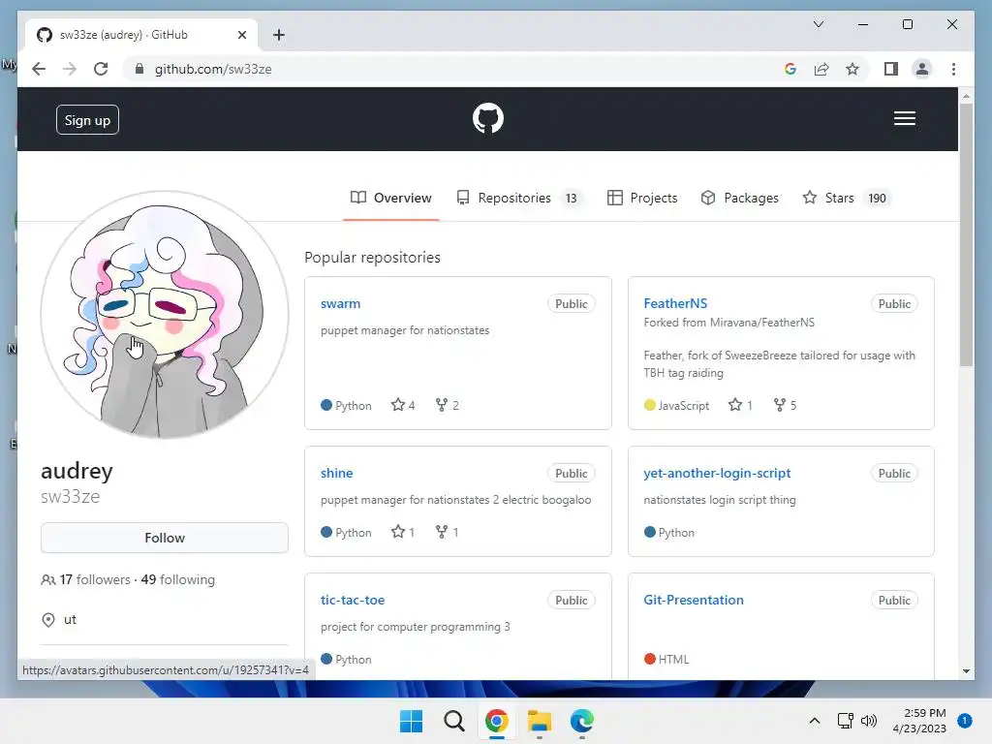992x744 pixels.
Task: Click the Sign up button
Action: (x=87, y=120)
